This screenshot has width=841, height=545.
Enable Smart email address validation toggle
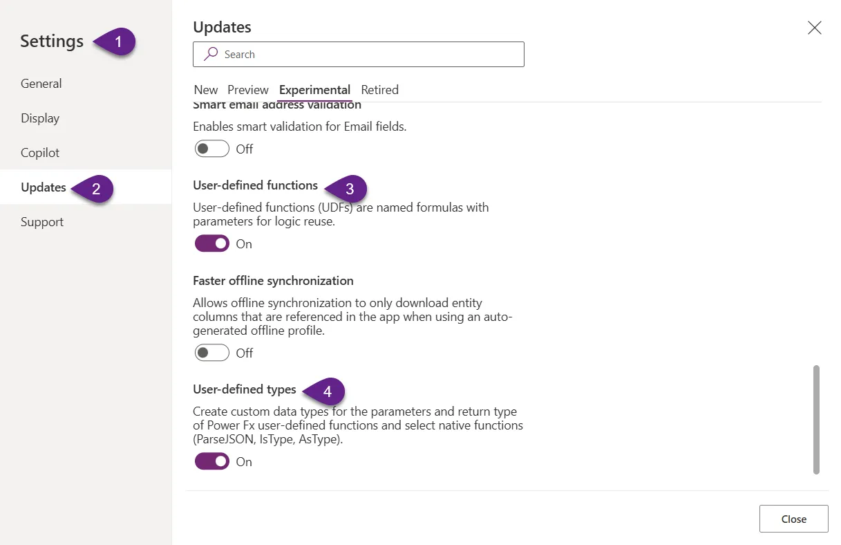pos(211,149)
